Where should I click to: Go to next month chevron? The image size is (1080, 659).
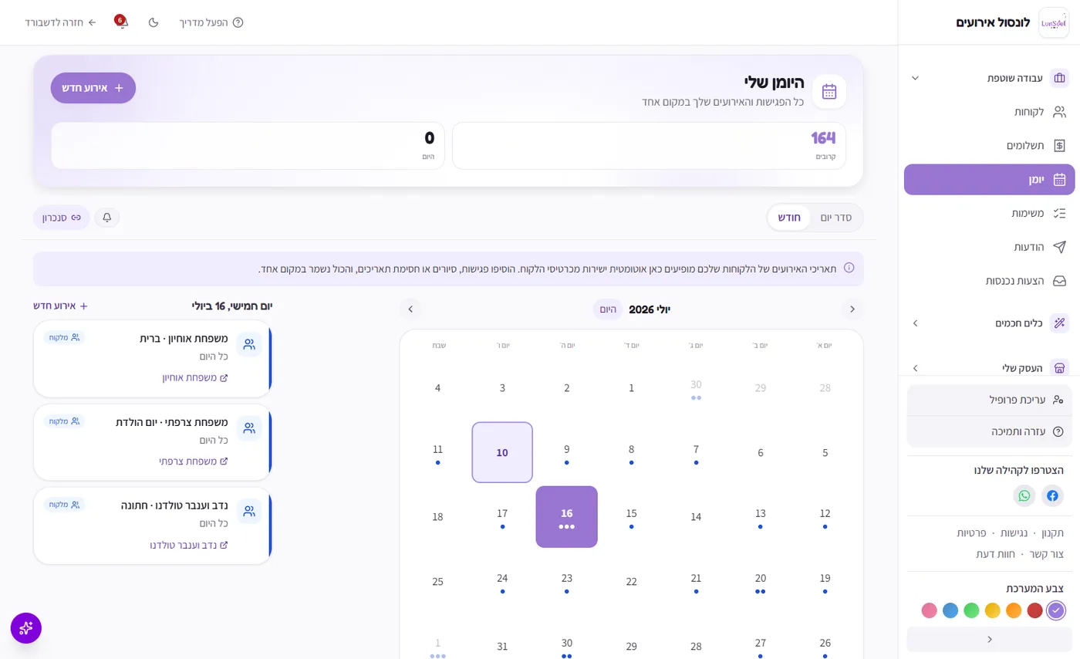tap(410, 309)
